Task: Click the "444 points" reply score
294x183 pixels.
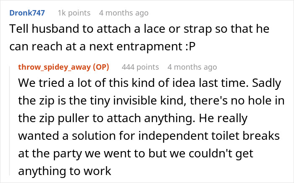Action: tap(140, 67)
